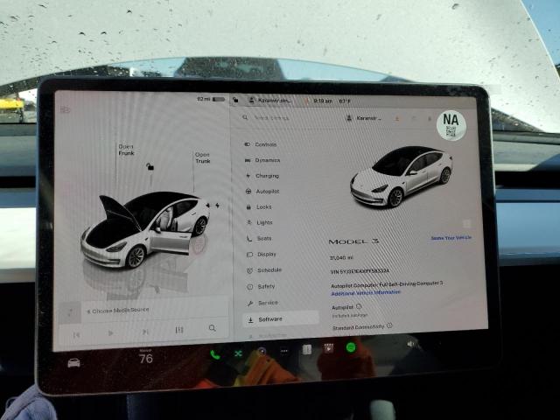Tap the VIN number text

[x=360, y=271]
